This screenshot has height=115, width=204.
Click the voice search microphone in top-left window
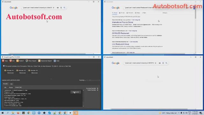click(x=61, y=8)
